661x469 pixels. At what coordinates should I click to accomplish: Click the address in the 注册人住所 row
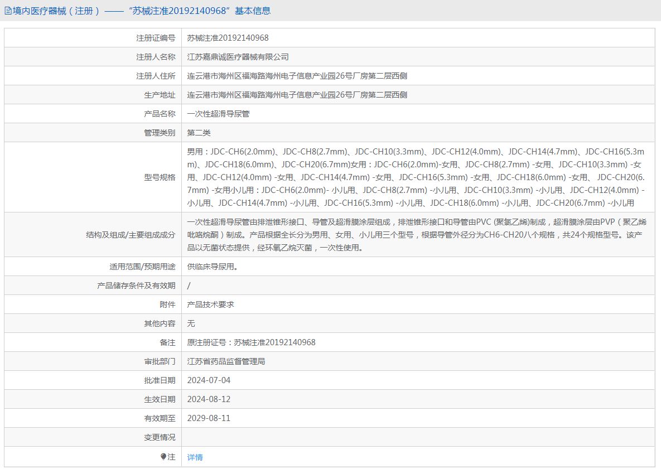point(297,76)
